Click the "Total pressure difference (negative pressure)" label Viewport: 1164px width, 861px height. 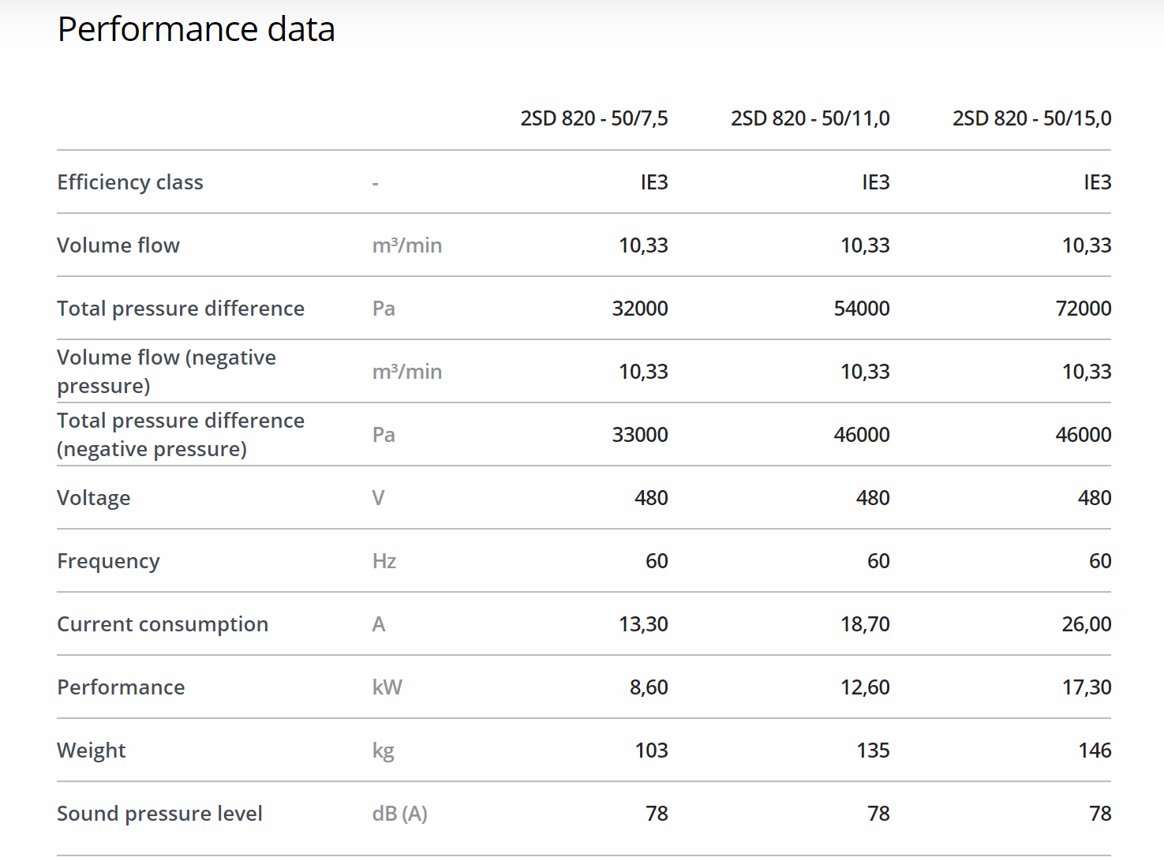coord(181,435)
